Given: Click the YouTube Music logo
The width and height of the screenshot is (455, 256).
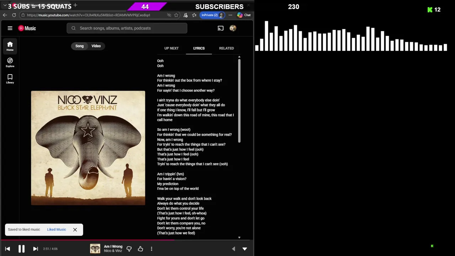Looking at the screenshot, I should coord(27,28).
